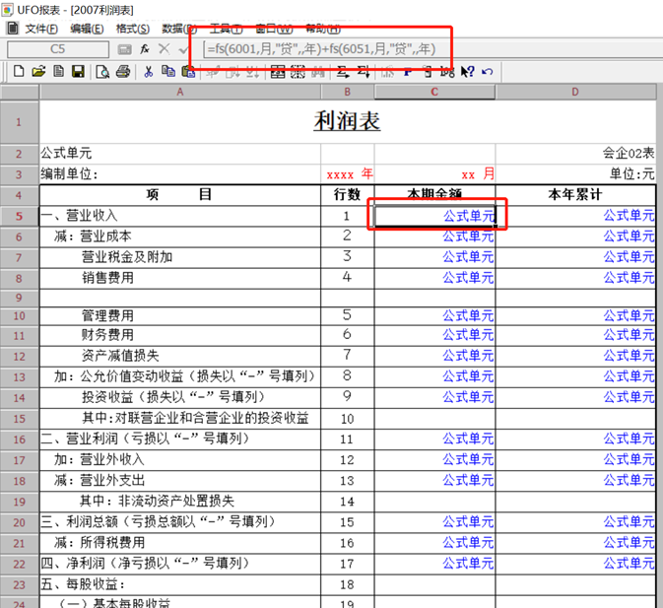The width and height of the screenshot is (663, 608).
Task: Select column B header
Action: click(x=348, y=92)
